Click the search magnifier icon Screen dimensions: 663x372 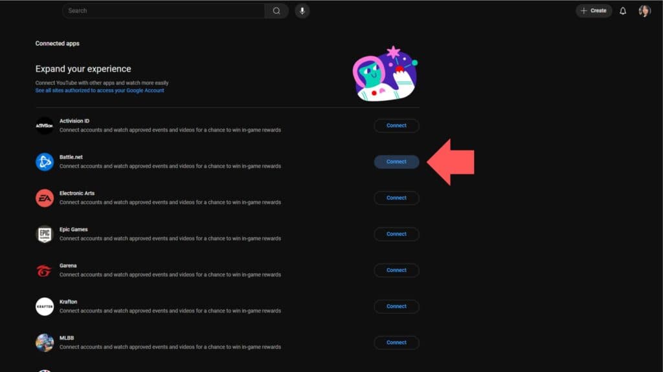276,10
